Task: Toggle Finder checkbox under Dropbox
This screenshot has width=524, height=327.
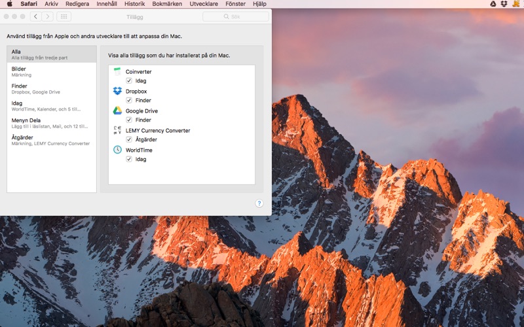Action: pos(129,100)
